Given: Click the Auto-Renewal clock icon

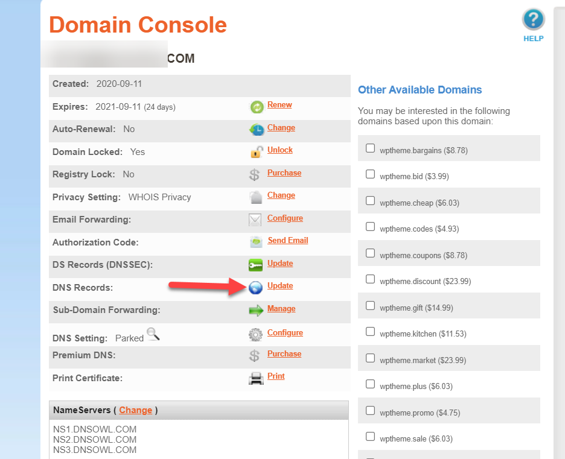Looking at the screenshot, I should click(x=257, y=130).
